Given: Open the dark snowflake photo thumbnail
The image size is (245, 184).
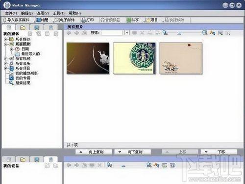Looking at the screenshot, I should 88,58.
